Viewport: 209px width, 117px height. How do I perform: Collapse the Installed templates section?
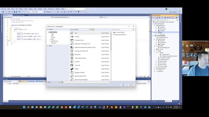(48, 29)
